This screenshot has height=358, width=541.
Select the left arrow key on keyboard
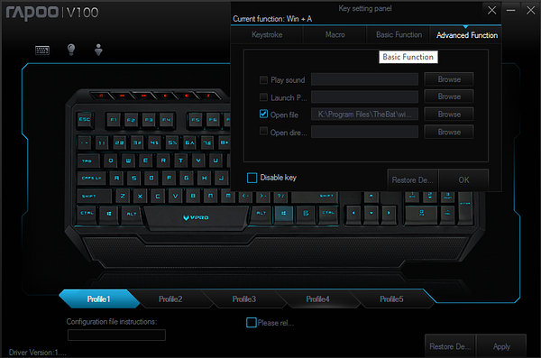click(353, 213)
